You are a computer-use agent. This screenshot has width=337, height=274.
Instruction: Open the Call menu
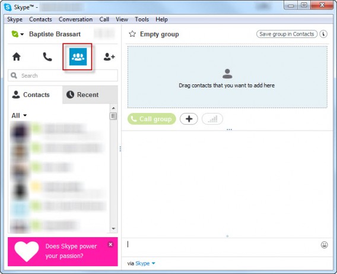(x=104, y=20)
